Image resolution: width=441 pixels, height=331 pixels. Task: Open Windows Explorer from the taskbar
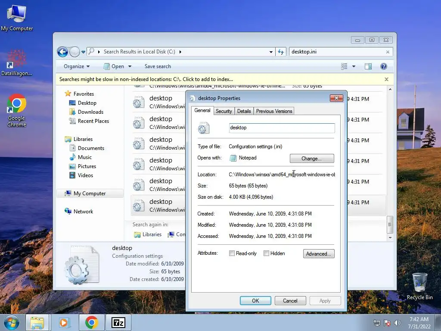(37, 322)
